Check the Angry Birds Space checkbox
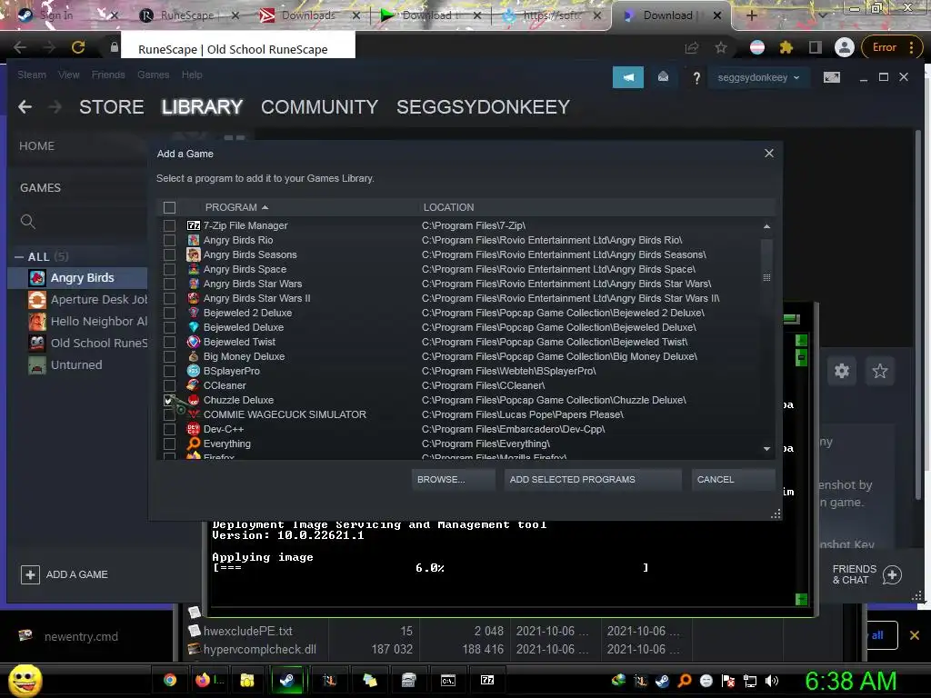The image size is (931, 698). click(x=169, y=269)
